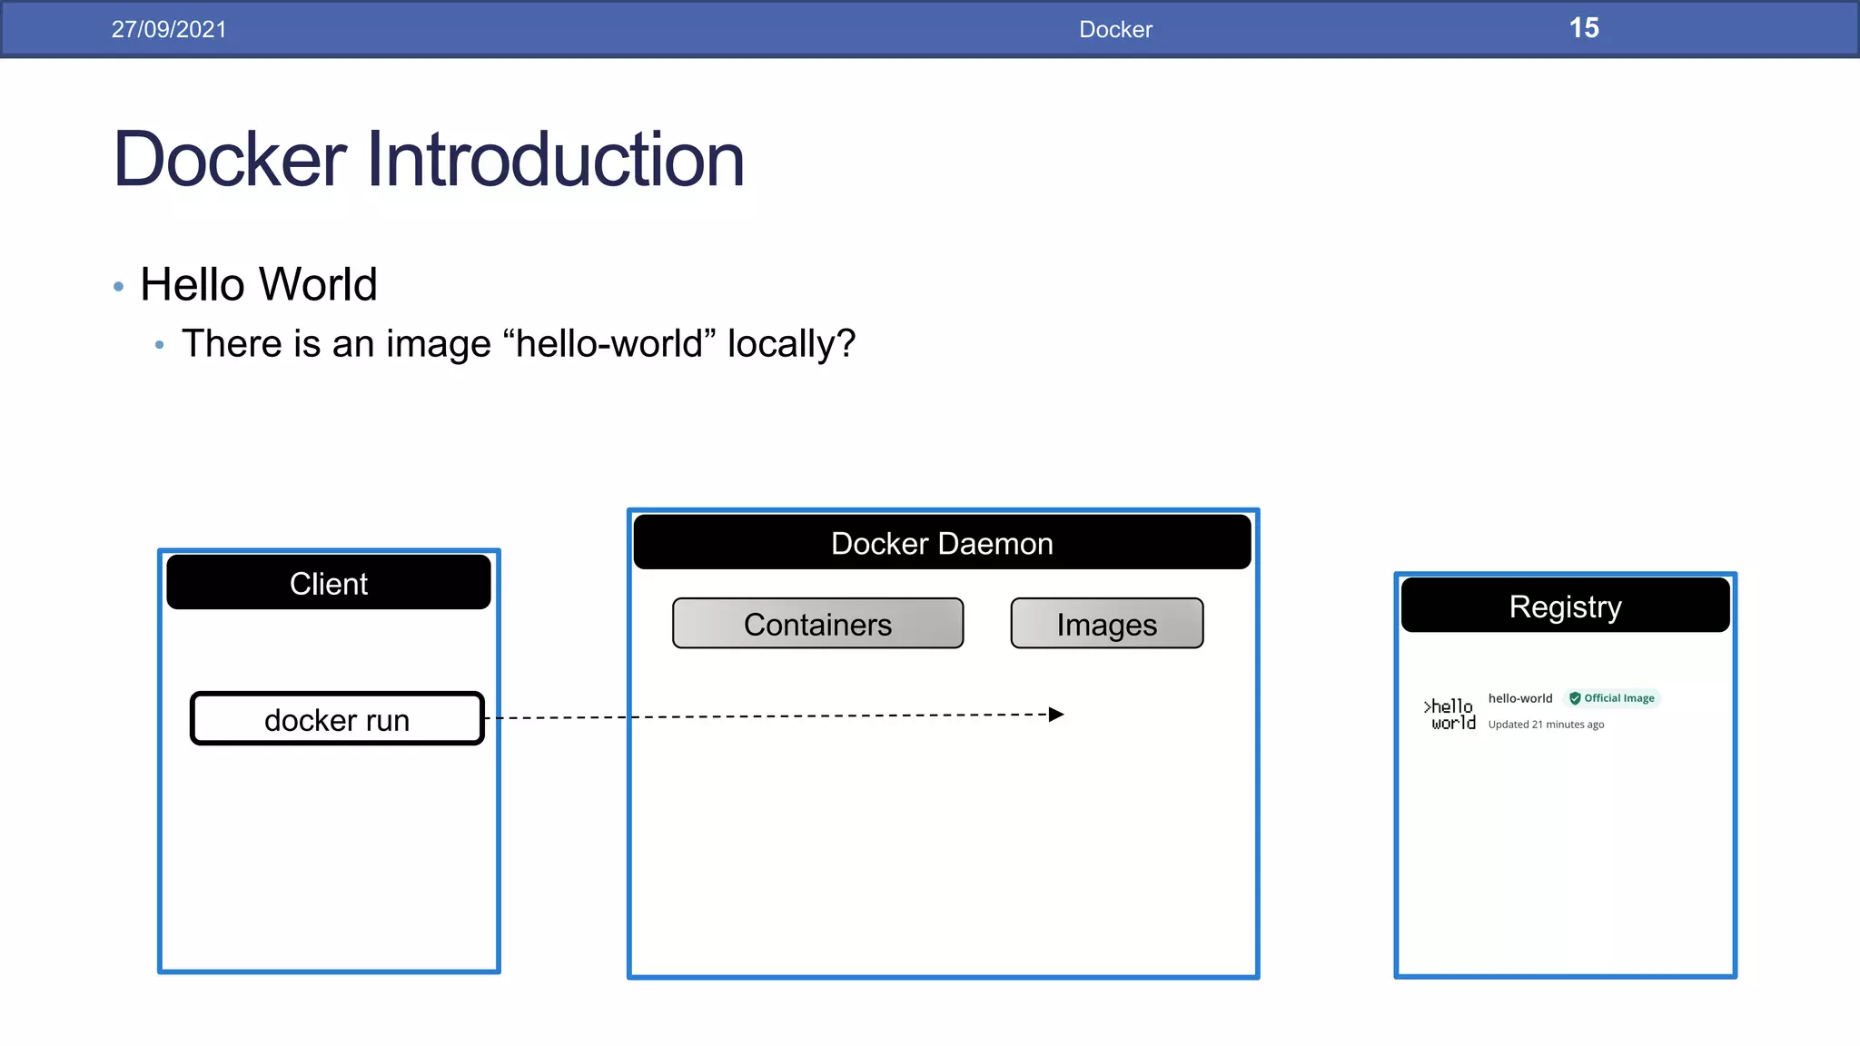This screenshot has width=1860, height=1046.
Task: Click the green Official Image shield icon
Action: click(x=1575, y=698)
